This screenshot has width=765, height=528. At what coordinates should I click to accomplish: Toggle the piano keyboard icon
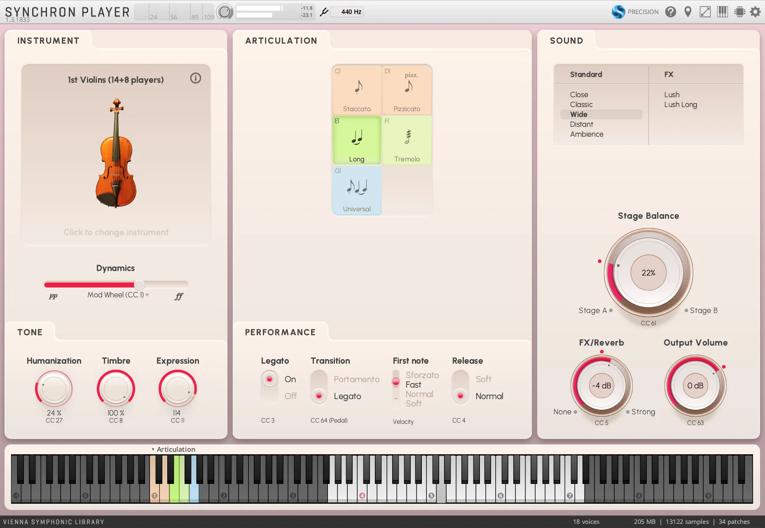click(x=722, y=12)
